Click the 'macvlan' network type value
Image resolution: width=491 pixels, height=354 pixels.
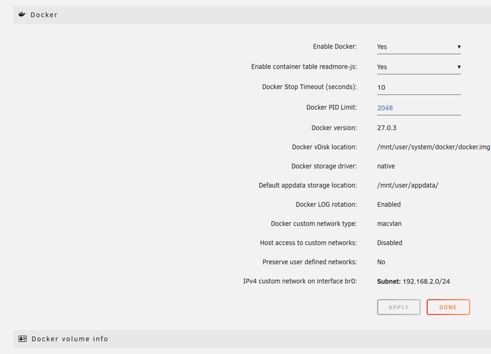[389, 224]
